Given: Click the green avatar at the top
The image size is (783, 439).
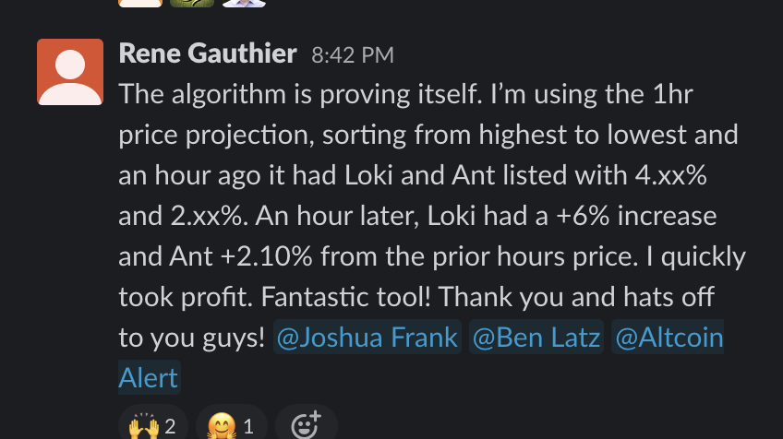Looking at the screenshot, I should click(x=192, y=3).
